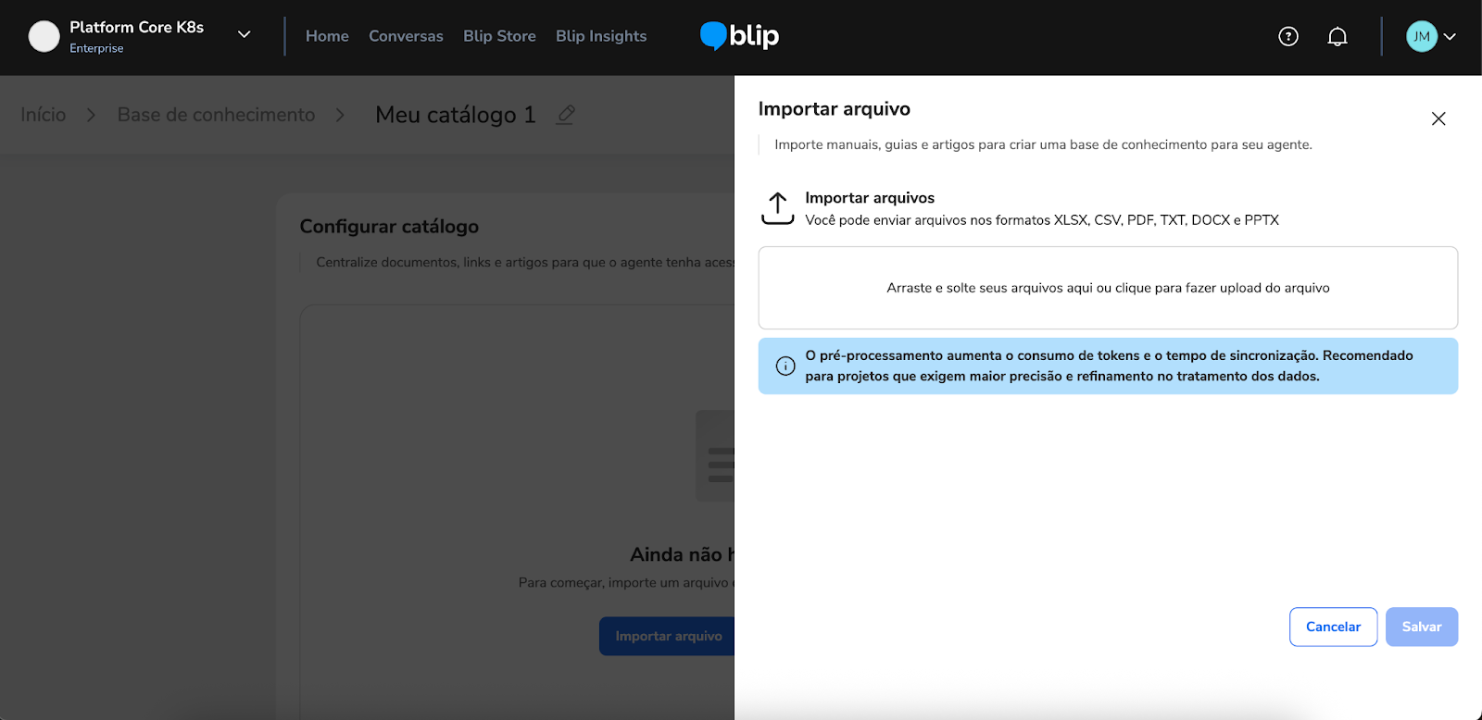Close the Importar arquivo panel

(1438, 118)
